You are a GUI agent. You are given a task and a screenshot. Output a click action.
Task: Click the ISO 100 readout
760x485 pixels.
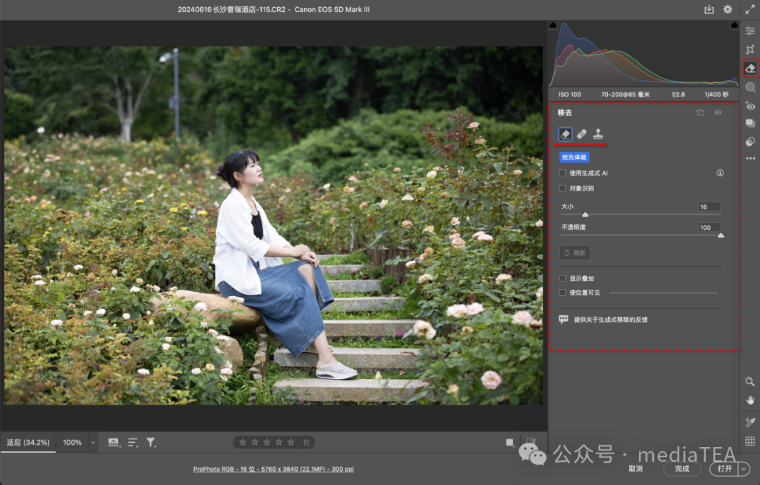click(569, 94)
